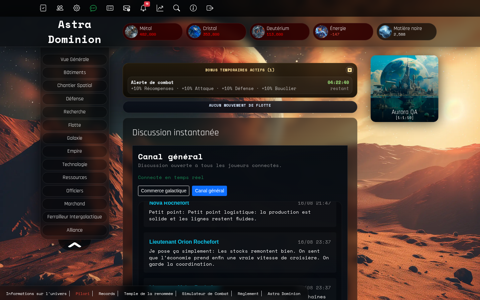Collapse the sidebar menu with chevron arrow
The height and width of the screenshot is (300, 480).
(75, 245)
